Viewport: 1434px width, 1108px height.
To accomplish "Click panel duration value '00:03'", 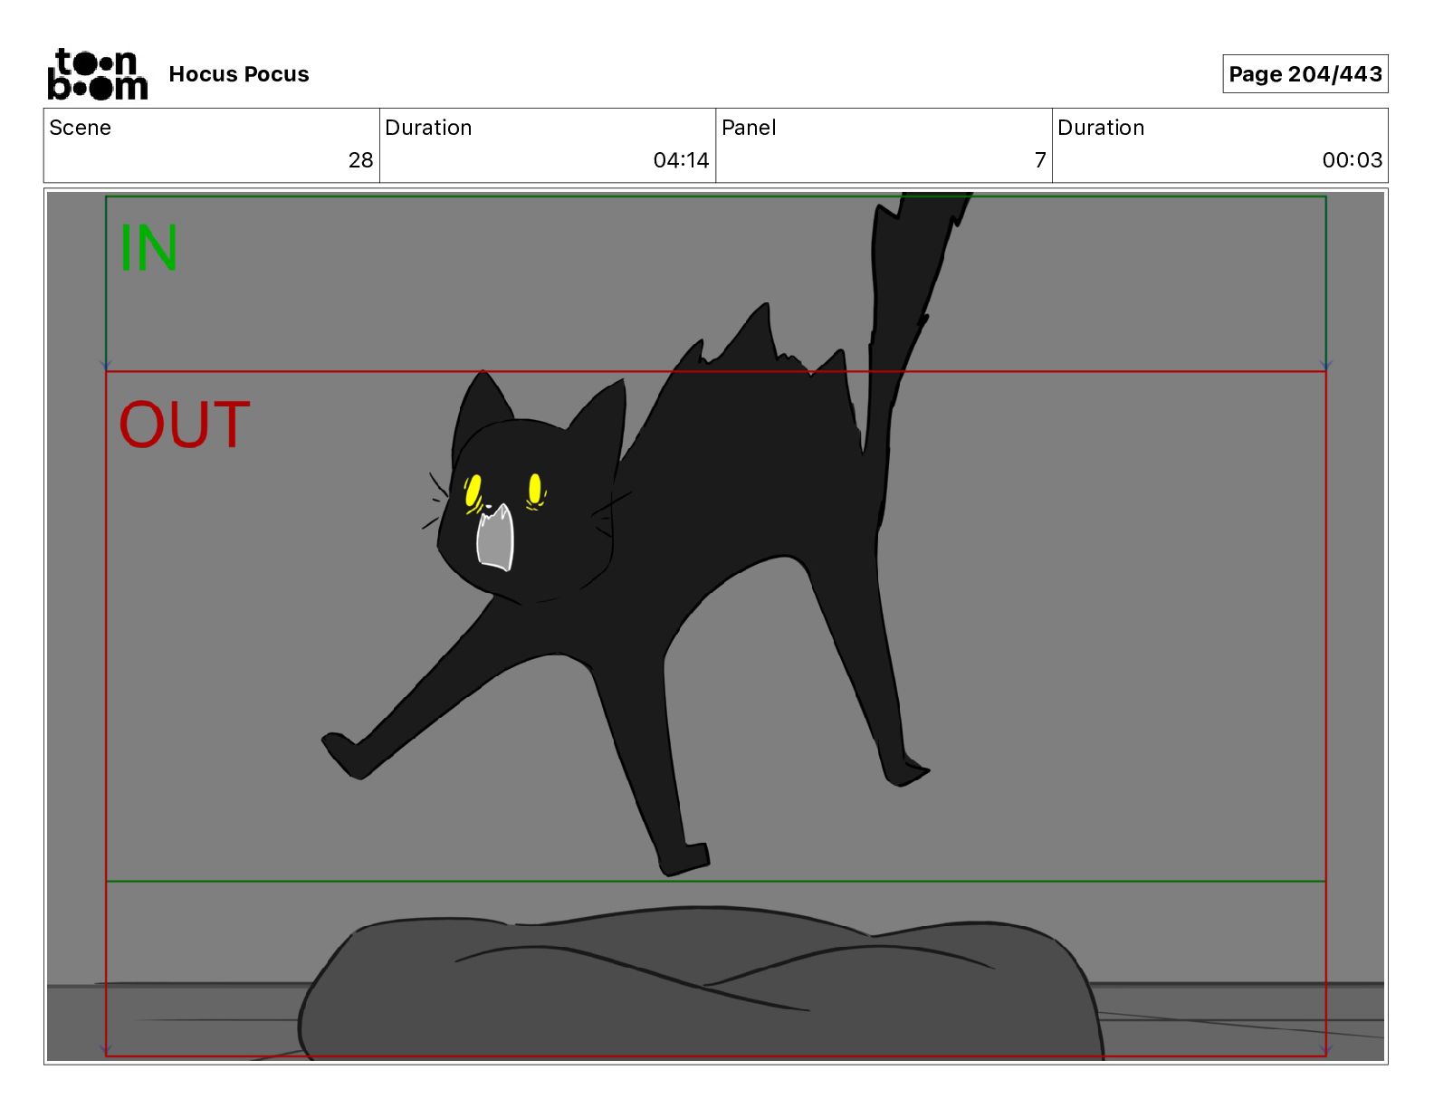I will (x=1352, y=160).
